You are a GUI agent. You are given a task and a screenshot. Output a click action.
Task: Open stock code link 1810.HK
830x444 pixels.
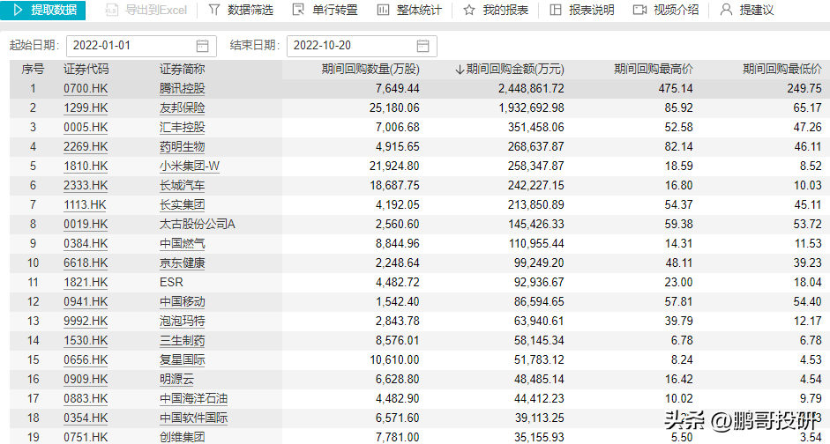[86, 166]
